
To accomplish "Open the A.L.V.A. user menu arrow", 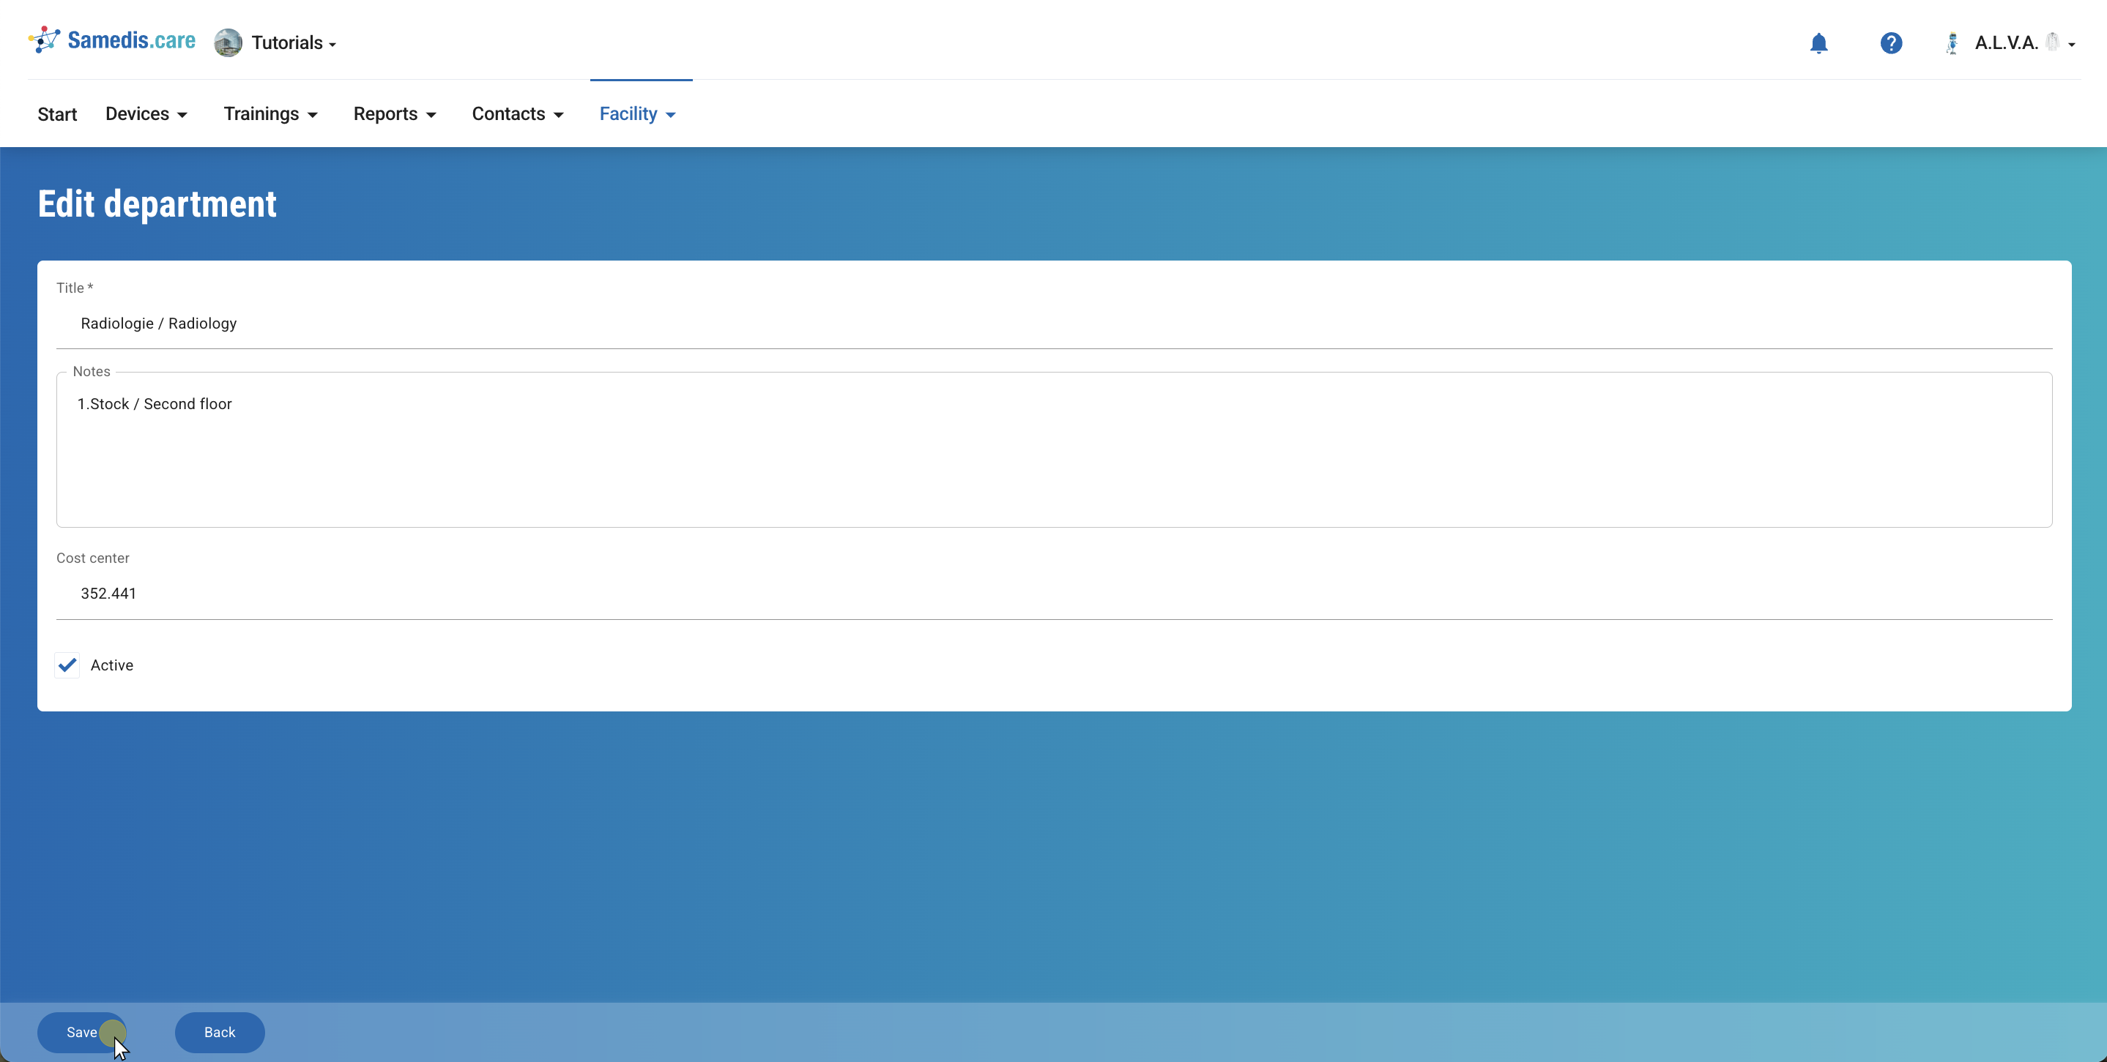I will tap(2071, 44).
